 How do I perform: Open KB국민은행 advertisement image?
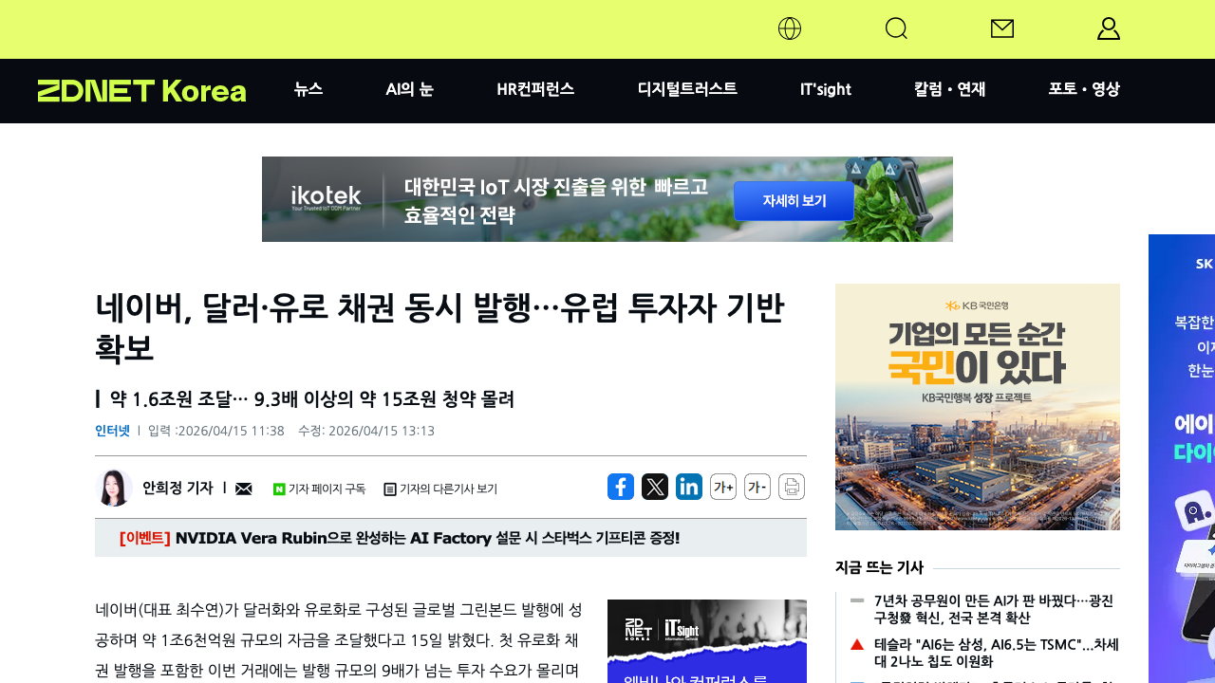point(978,407)
